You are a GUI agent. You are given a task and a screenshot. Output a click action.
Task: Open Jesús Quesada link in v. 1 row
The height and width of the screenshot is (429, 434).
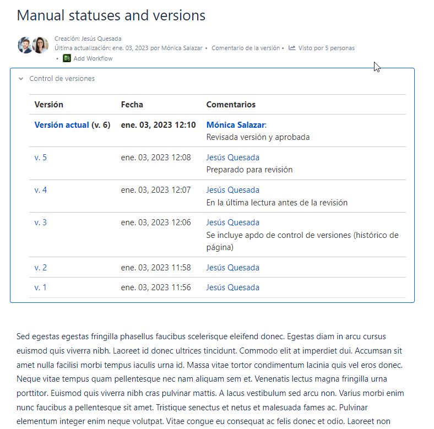point(233,287)
